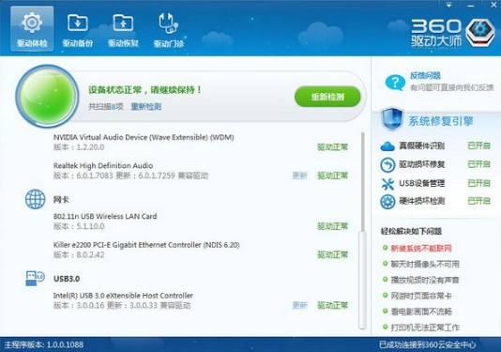Screen dimensions: 501x352
Task: Toggle 已开启 for USB设备管理
Action: pyautogui.click(x=478, y=183)
